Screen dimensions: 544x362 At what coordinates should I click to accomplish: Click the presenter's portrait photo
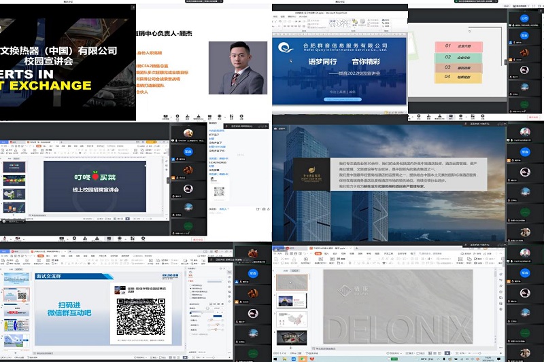click(x=237, y=68)
